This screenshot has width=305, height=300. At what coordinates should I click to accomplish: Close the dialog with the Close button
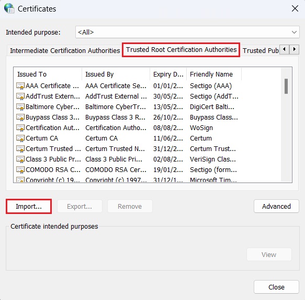click(x=276, y=287)
